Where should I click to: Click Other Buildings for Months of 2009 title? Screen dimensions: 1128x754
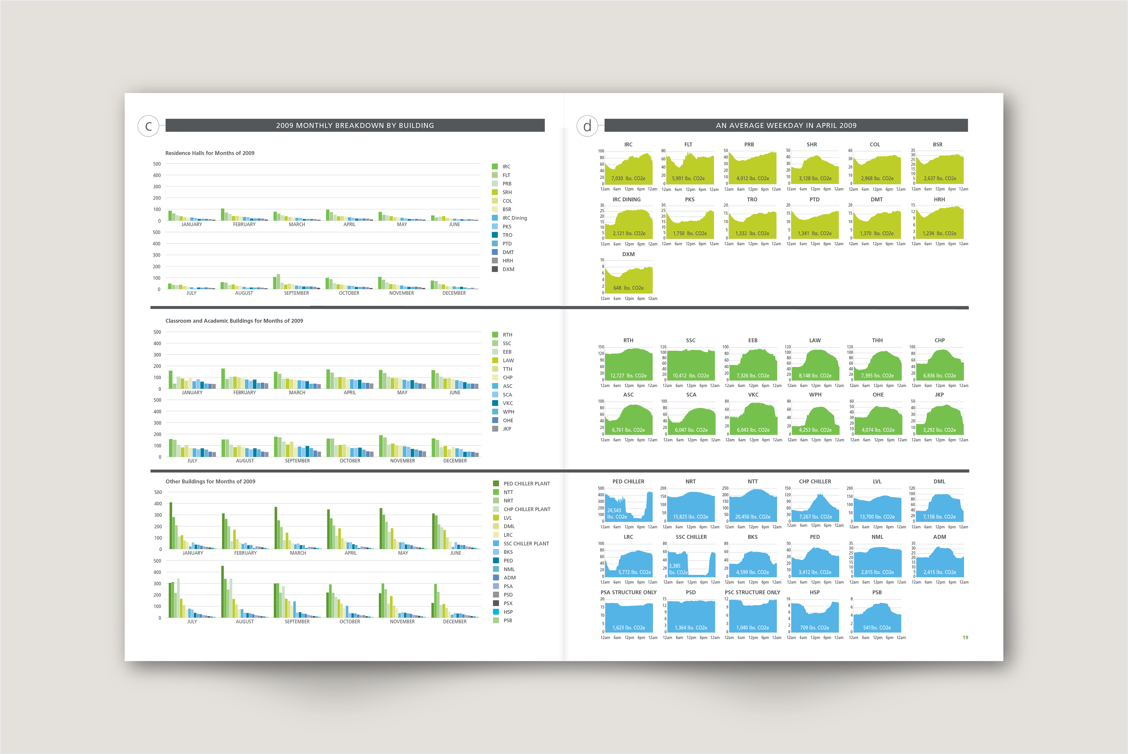click(210, 481)
